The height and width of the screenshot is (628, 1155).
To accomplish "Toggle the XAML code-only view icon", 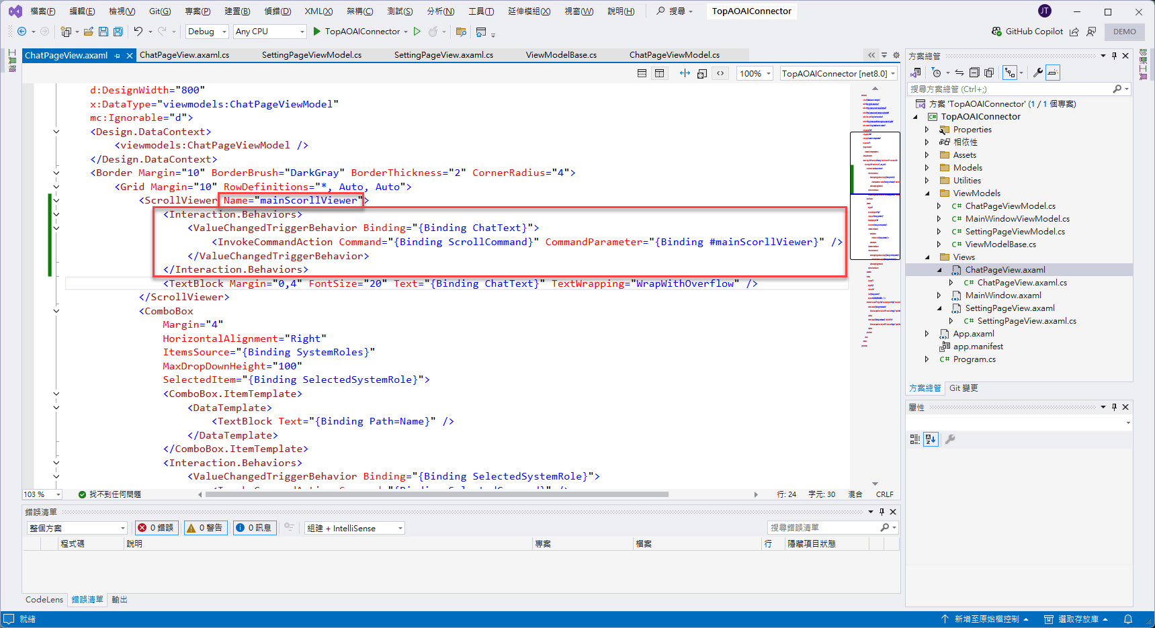I will (720, 73).
